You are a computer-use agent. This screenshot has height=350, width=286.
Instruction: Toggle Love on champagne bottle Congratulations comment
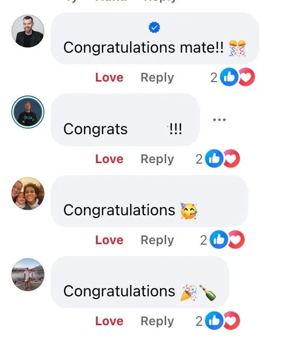point(109,321)
